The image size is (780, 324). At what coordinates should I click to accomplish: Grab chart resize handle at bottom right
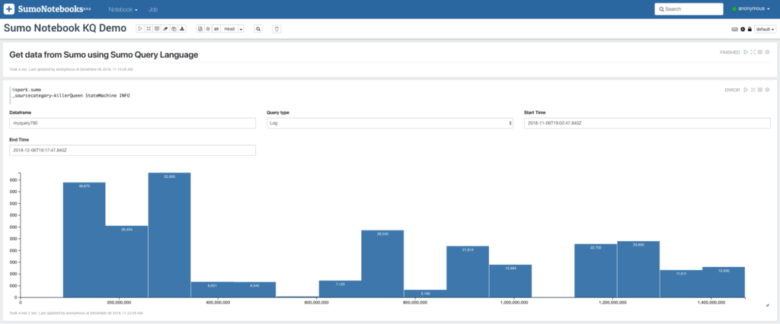766,305
